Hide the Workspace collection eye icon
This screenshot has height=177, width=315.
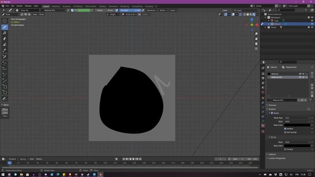[312, 18]
